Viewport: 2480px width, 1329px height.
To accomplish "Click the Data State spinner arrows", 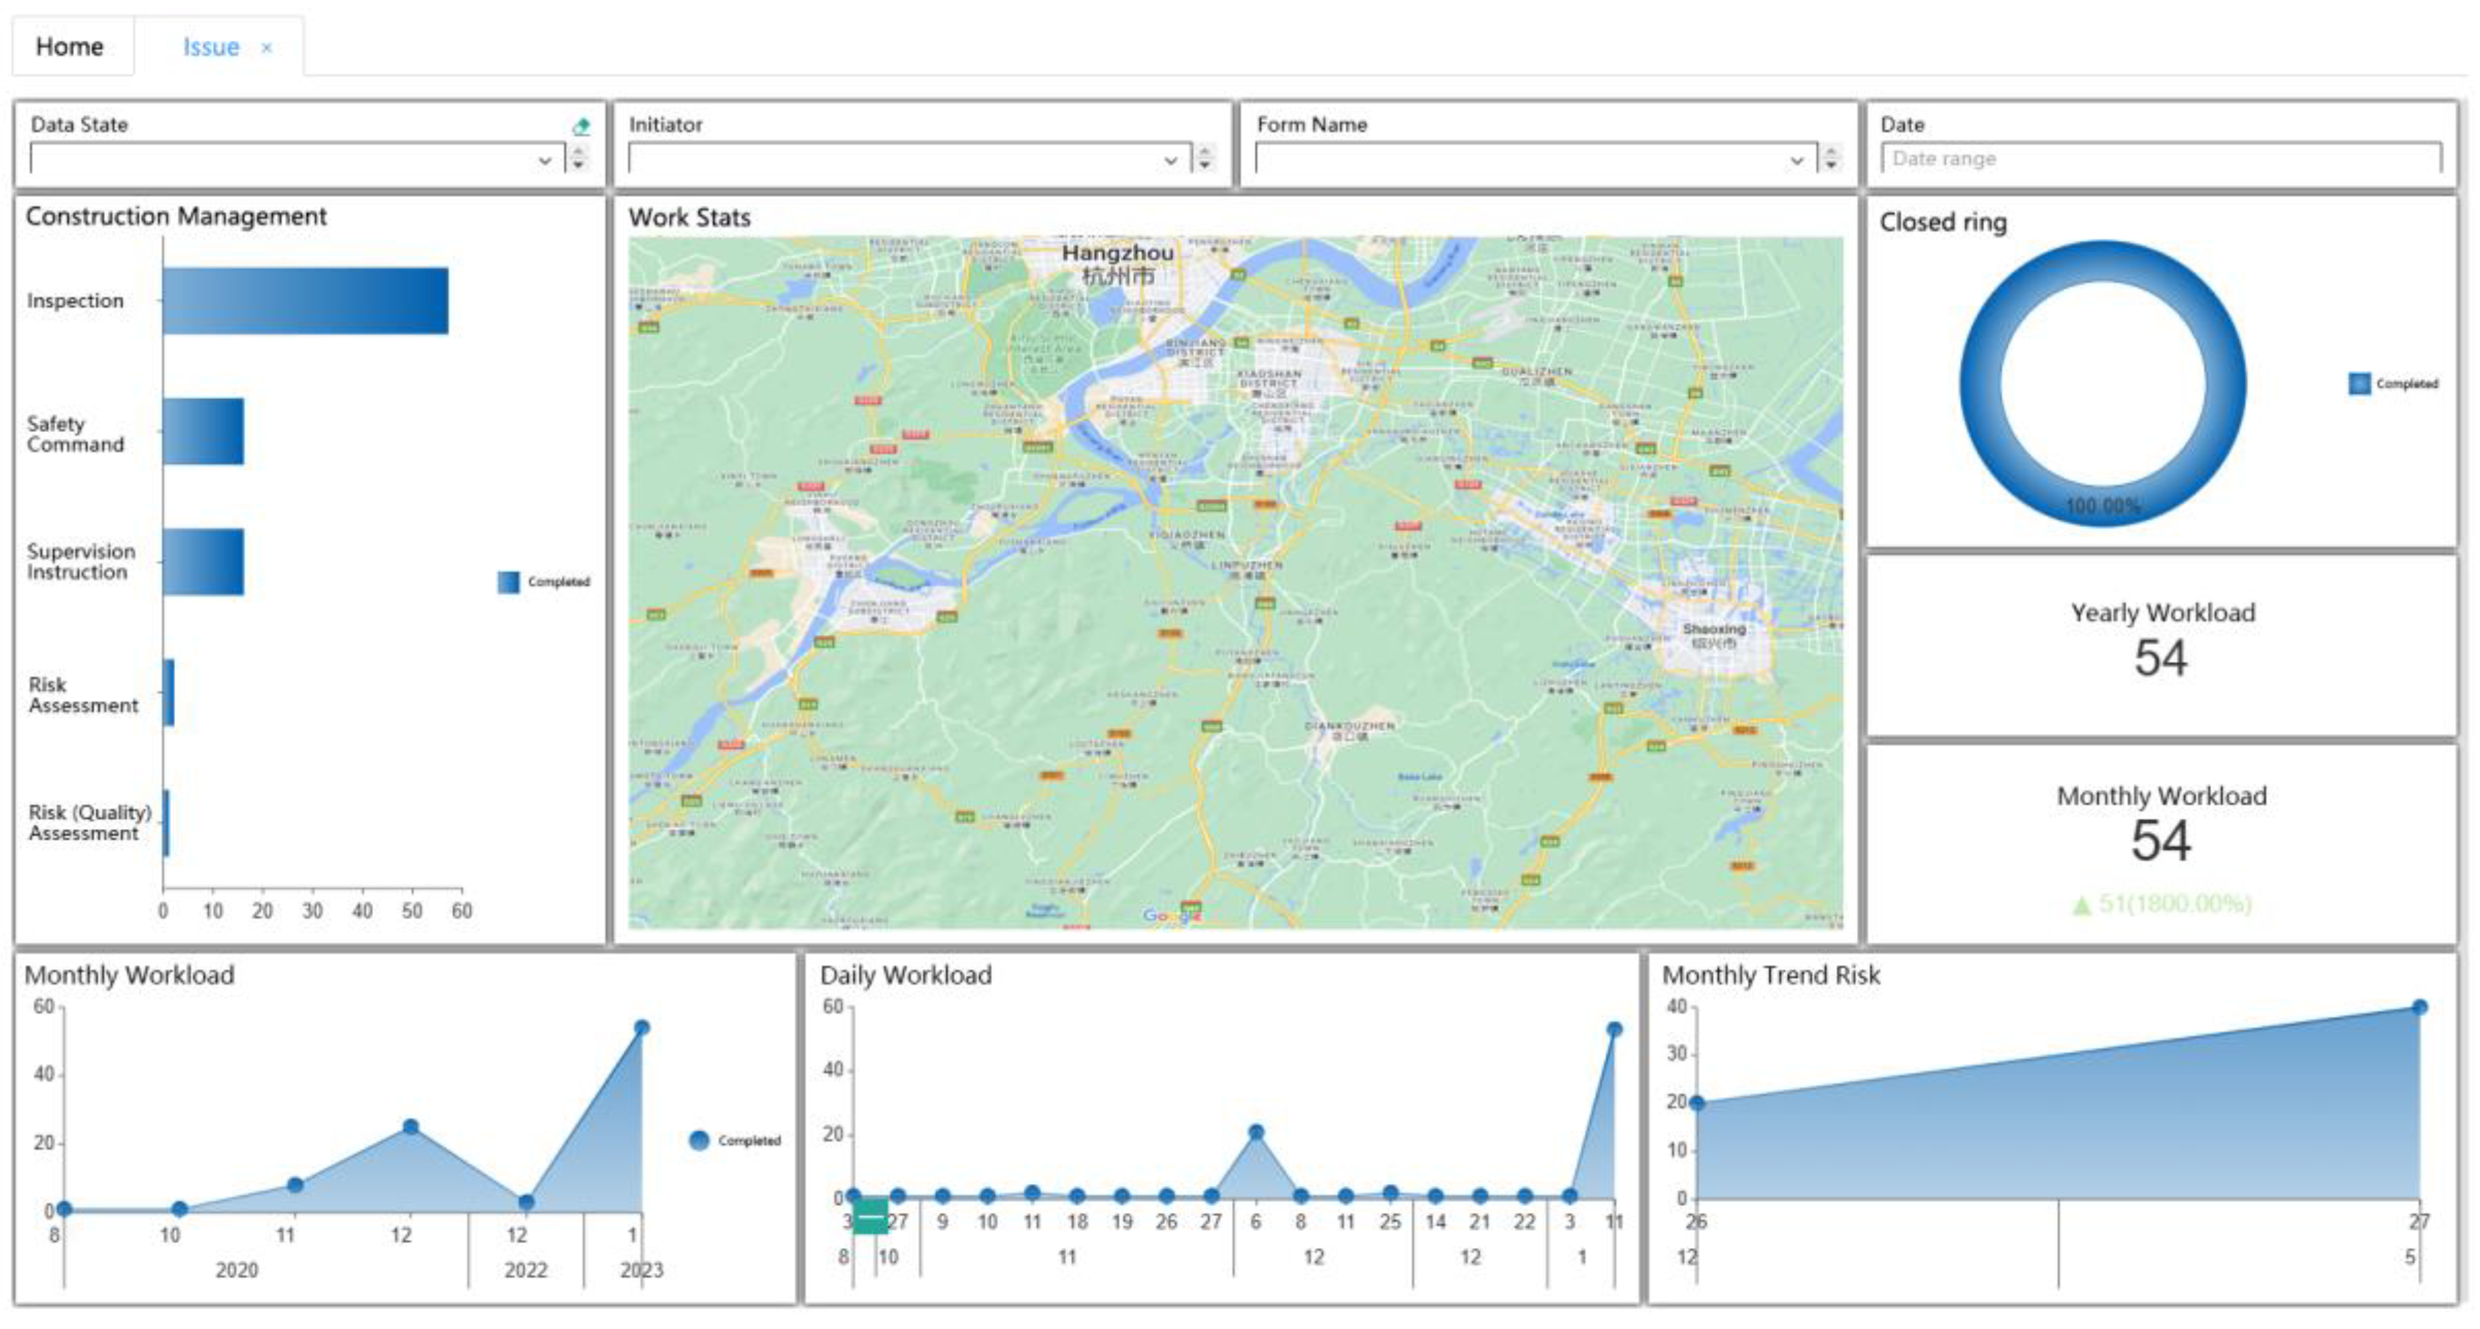I will tap(578, 158).
